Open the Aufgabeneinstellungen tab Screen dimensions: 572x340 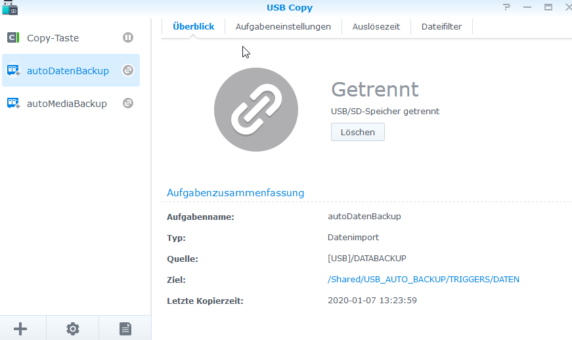[x=283, y=27]
